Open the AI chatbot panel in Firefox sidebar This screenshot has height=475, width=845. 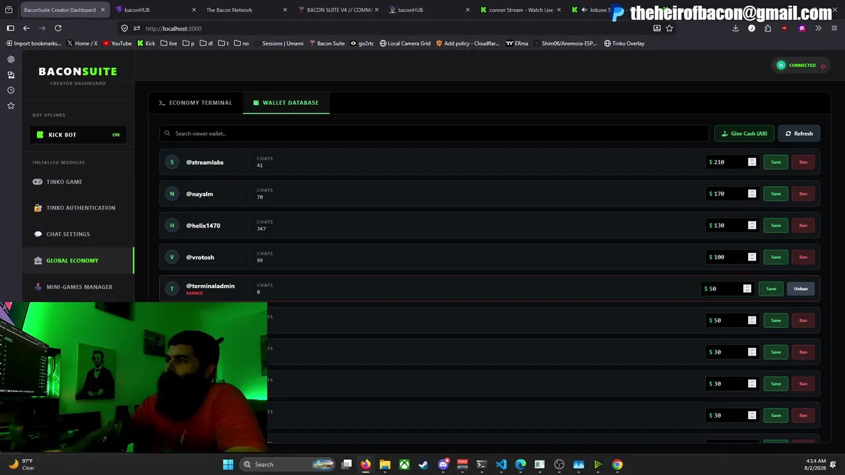[x=11, y=59]
